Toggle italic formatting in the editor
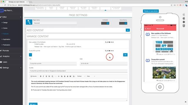Screen dimensions: 188x105 43,76
